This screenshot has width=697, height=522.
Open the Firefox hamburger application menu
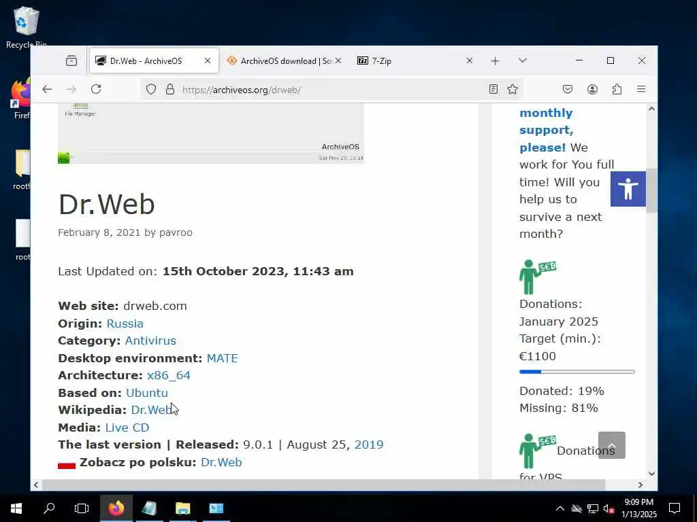pos(641,89)
